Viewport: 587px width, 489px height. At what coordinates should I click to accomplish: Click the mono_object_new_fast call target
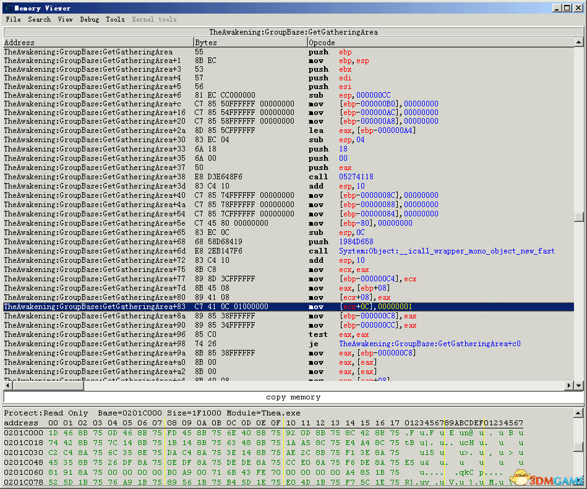click(447, 251)
